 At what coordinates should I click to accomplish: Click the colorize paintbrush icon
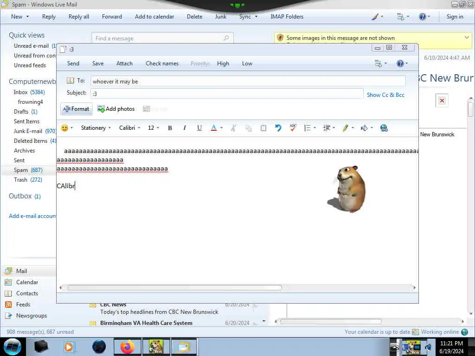point(375,17)
